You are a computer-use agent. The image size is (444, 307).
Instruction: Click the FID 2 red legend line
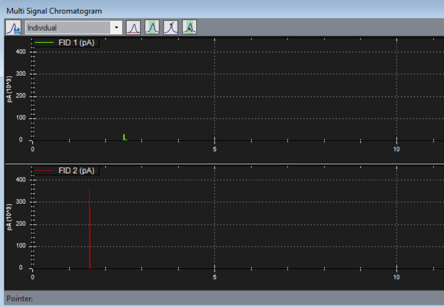pos(44,171)
